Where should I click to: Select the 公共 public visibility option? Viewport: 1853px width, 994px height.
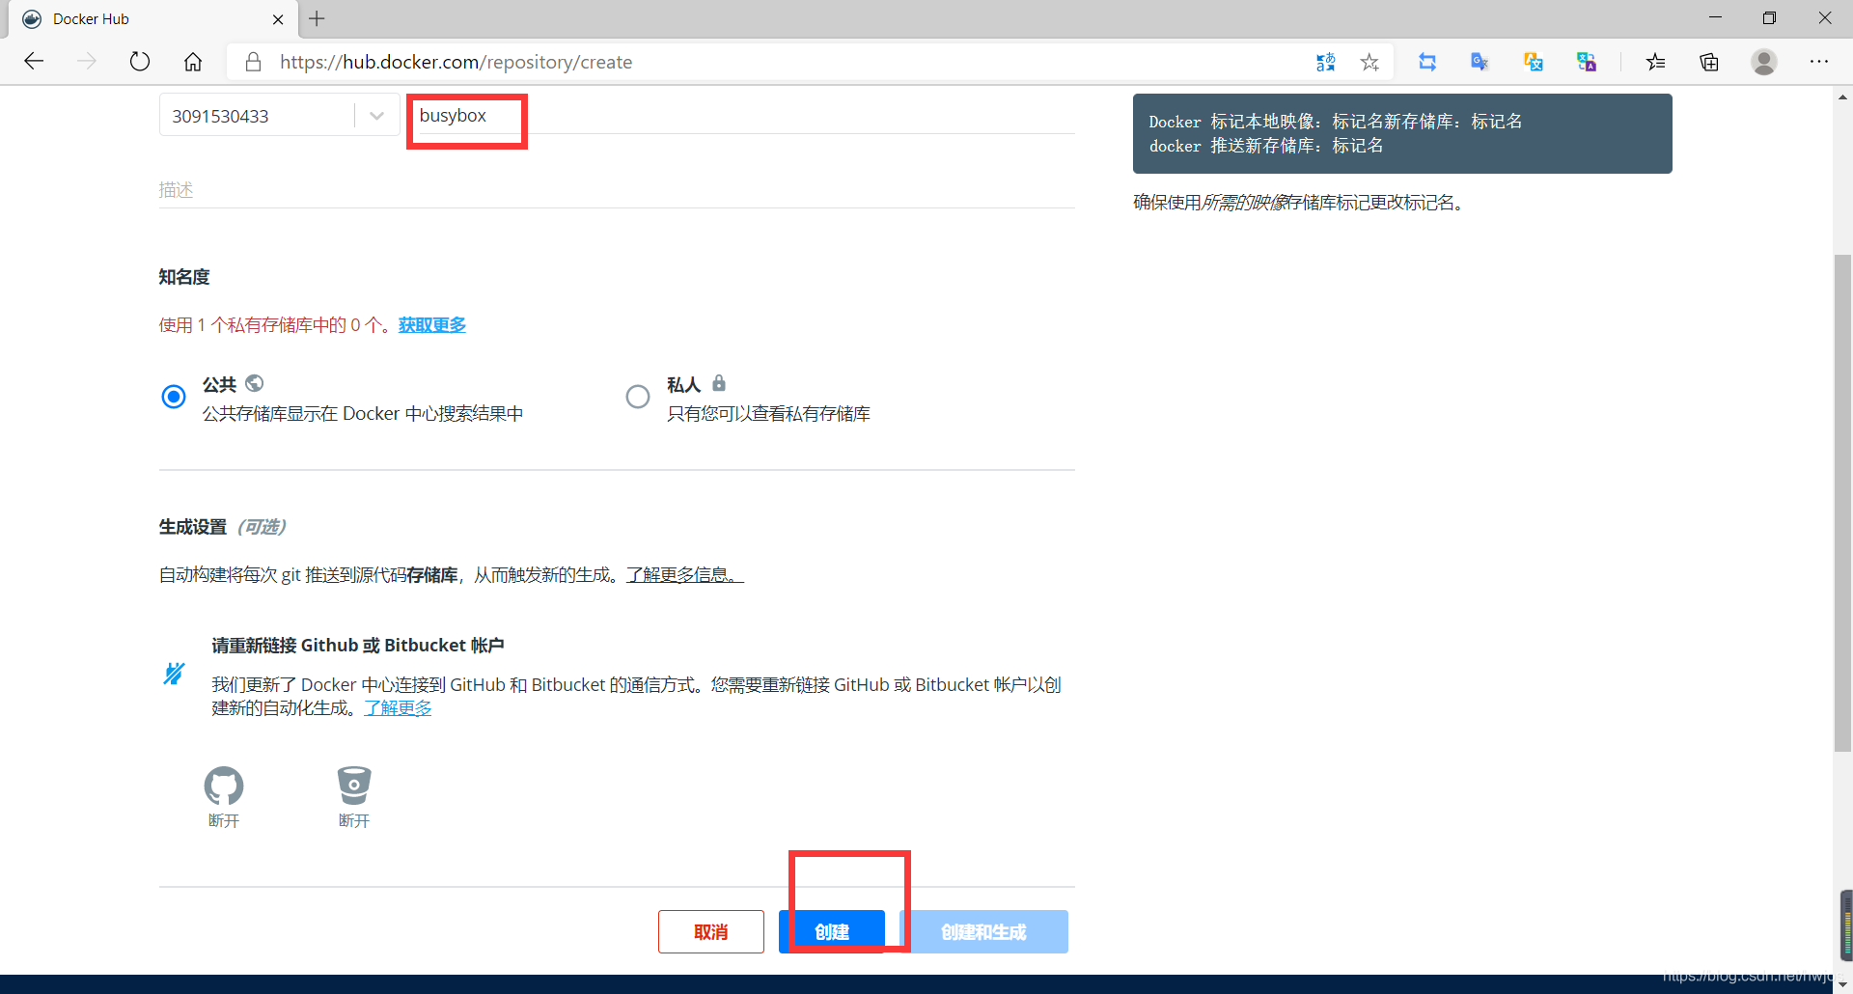point(174,397)
